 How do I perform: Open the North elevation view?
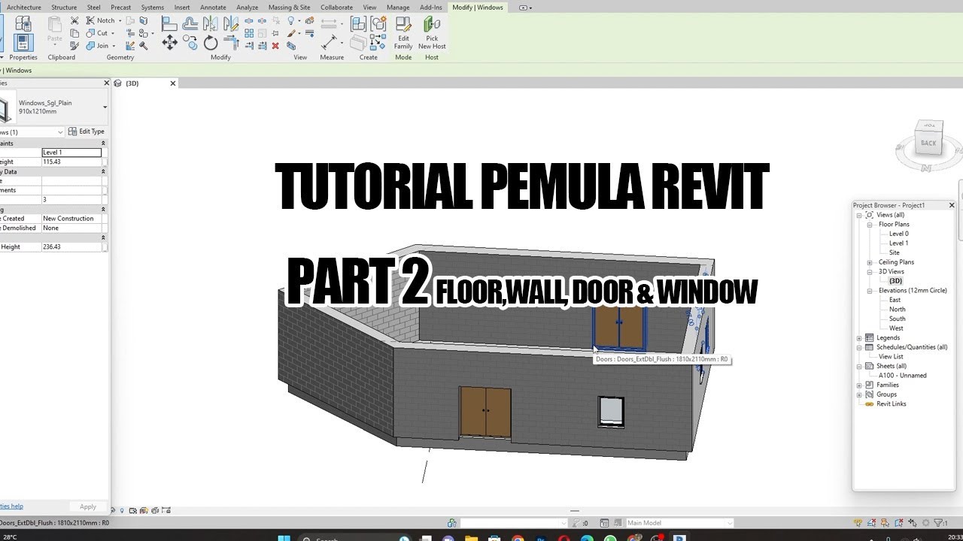897,309
